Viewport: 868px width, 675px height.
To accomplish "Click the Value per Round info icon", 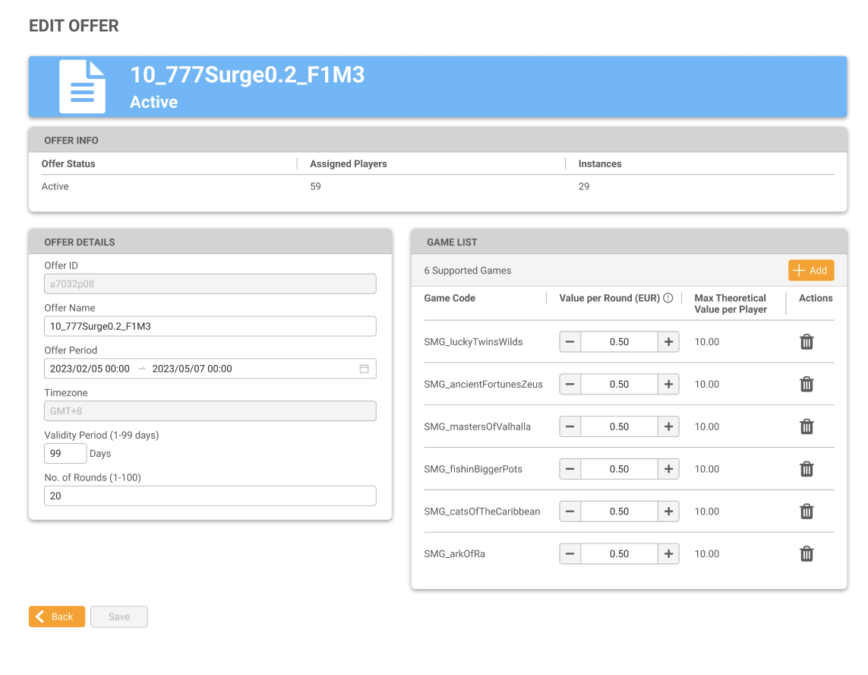I will click(668, 298).
